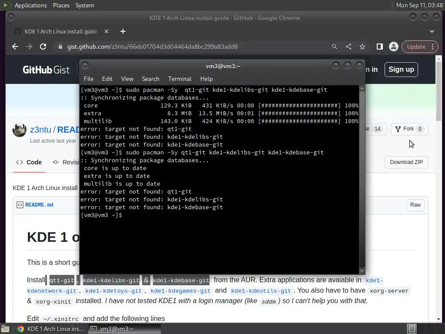
Task: Click the Chrome page vertical scrollbar thumb
Action: pyautogui.click(x=439, y=91)
